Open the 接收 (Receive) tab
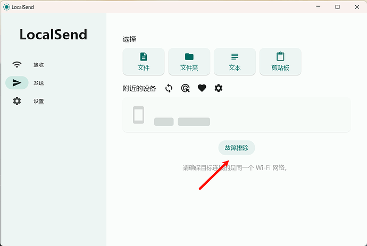The image size is (367, 246). pos(28,65)
